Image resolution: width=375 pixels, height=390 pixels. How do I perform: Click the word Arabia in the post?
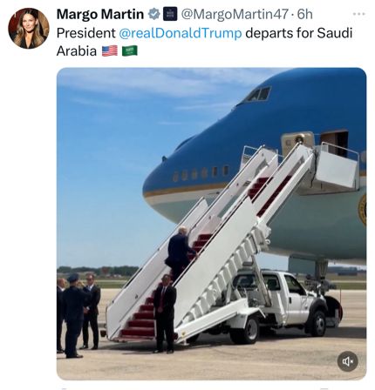(x=77, y=51)
